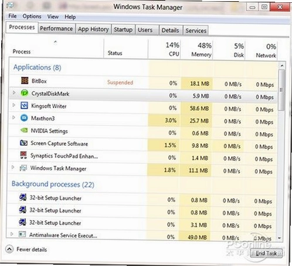Viewport: 292px width, 266px height.
Task: Click the Suspended status of BitBox
Action: pyautogui.click(x=120, y=82)
